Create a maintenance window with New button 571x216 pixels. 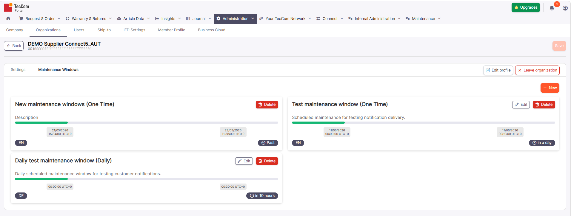(x=550, y=88)
